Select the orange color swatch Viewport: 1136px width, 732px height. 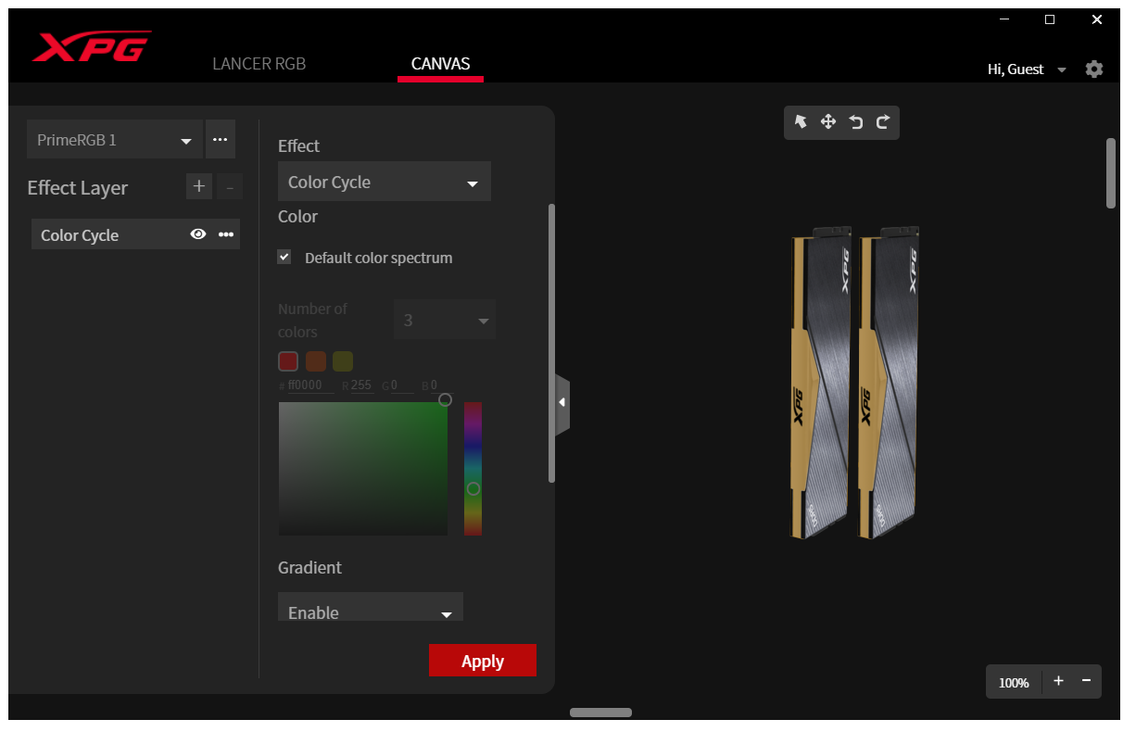pyautogui.click(x=316, y=361)
